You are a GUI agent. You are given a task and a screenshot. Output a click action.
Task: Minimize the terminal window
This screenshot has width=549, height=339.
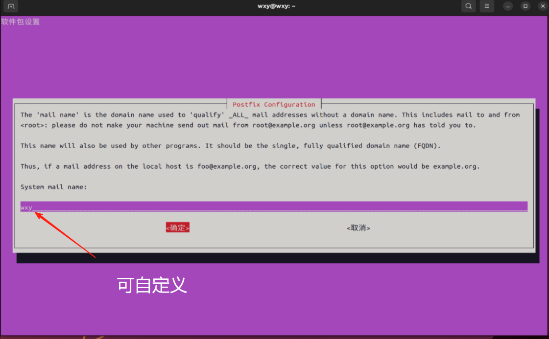(508, 6)
